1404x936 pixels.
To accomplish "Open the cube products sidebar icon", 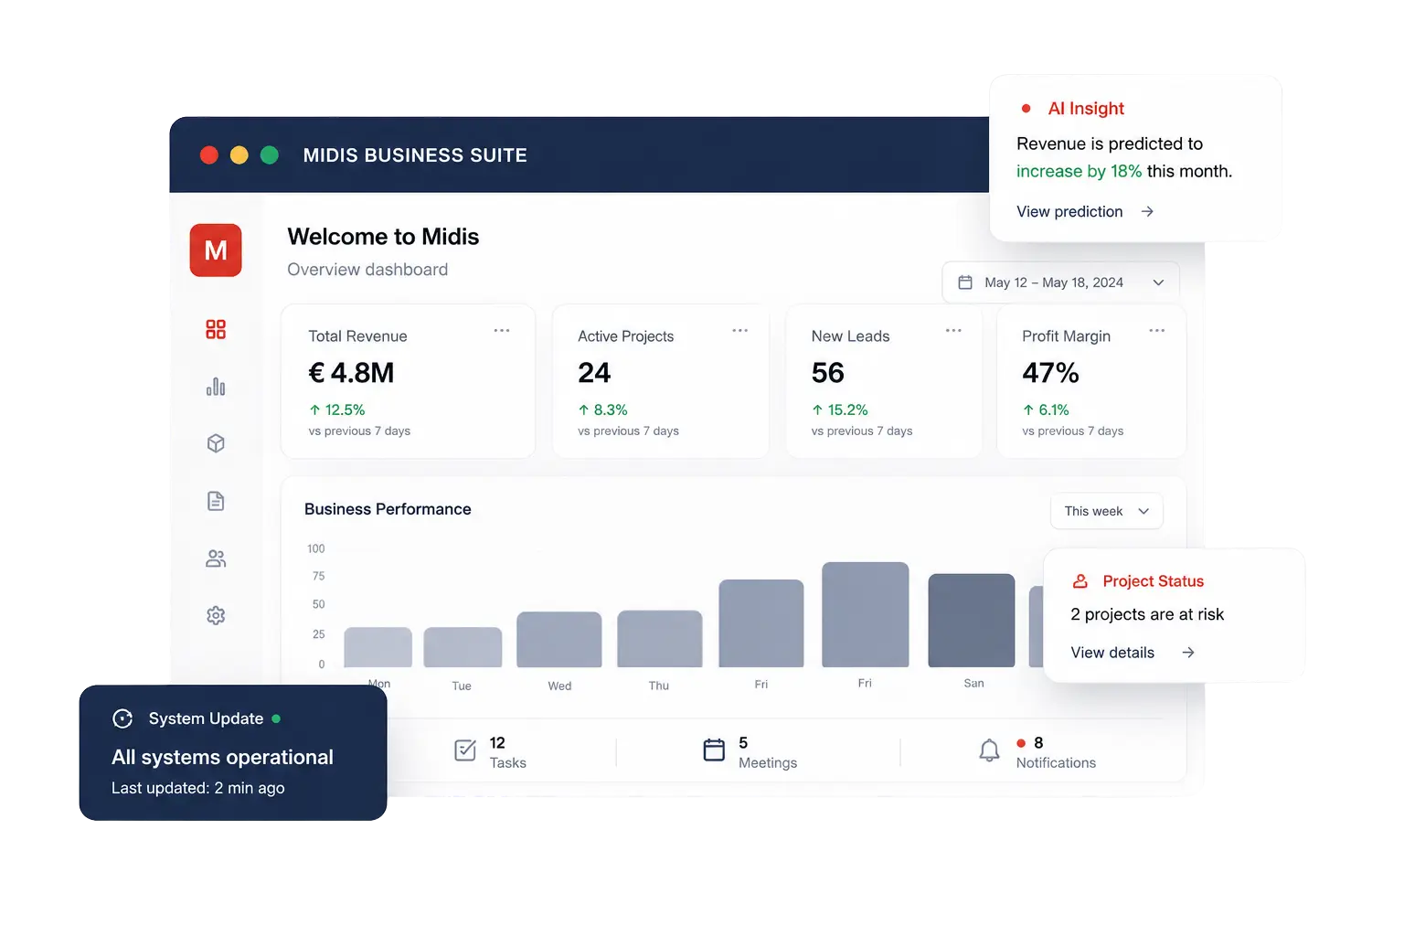I will (216, 443).
